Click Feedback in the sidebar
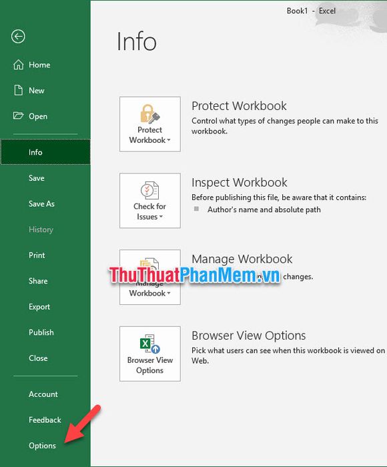This screenshot has width=387, height=467. pos(45,420)
